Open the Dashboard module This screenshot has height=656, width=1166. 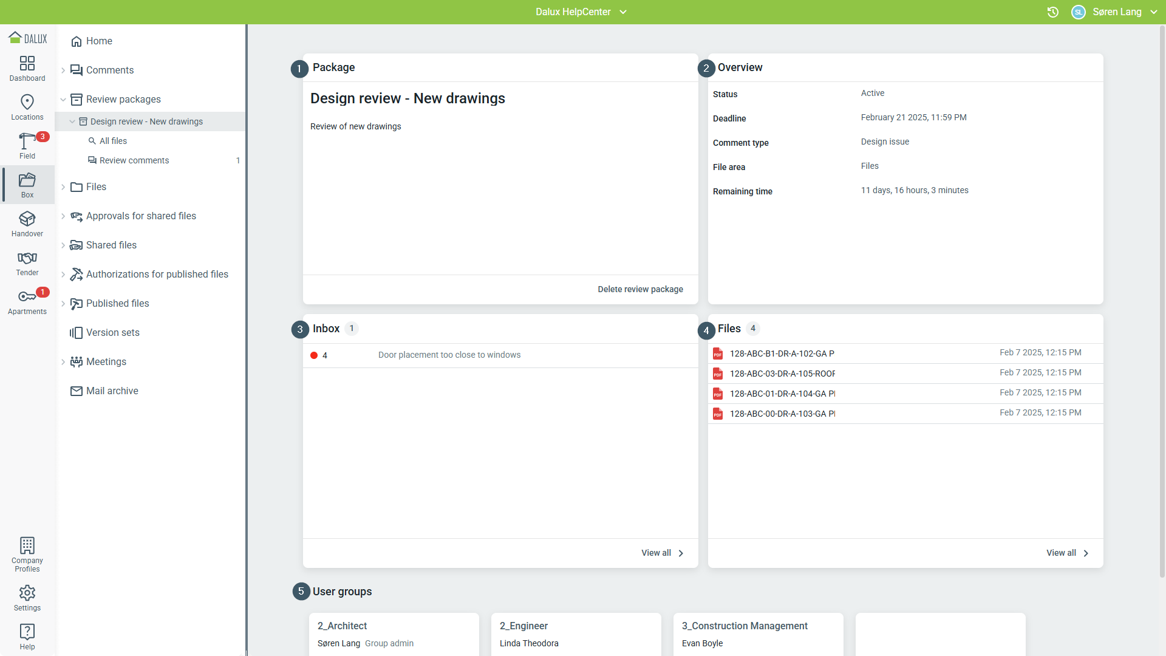[27, 68]
